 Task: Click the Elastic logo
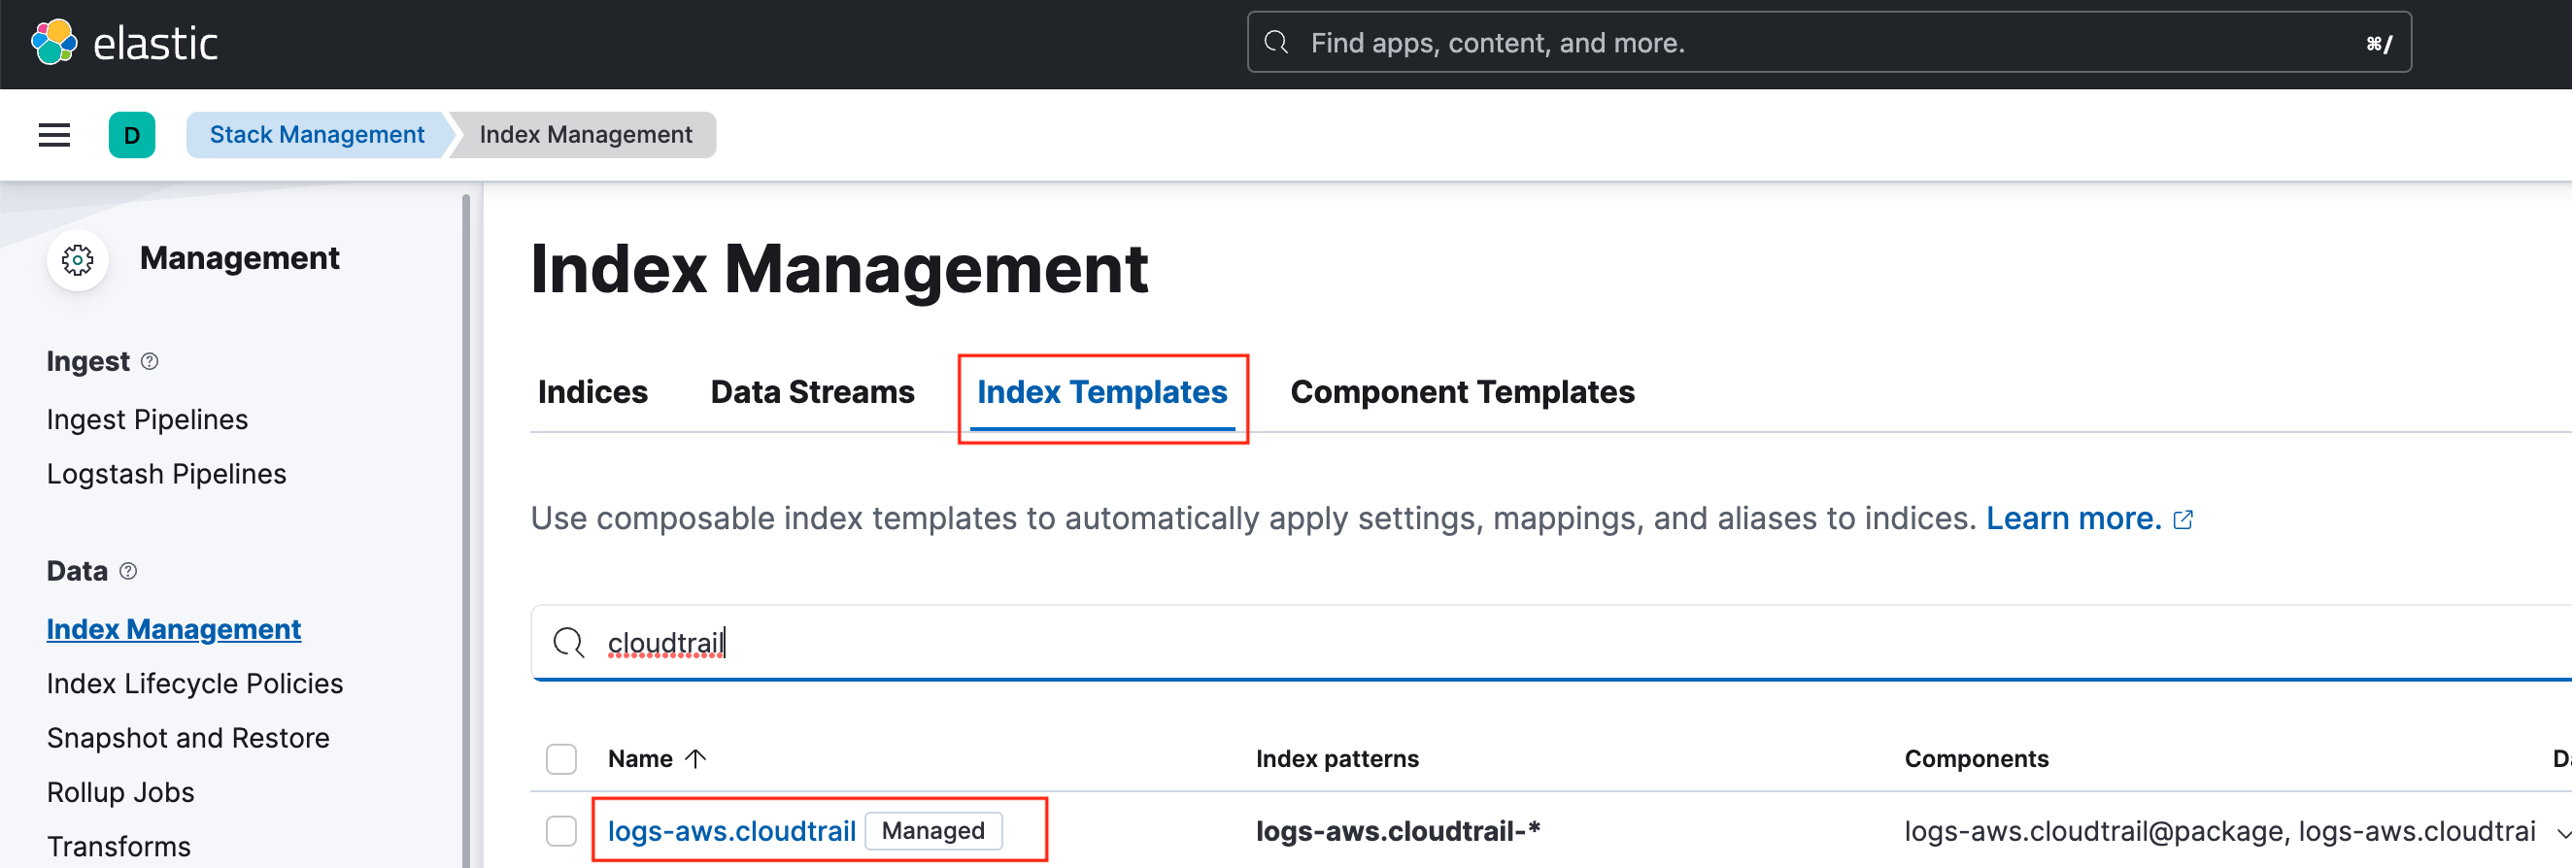click(x=123, y=43)
